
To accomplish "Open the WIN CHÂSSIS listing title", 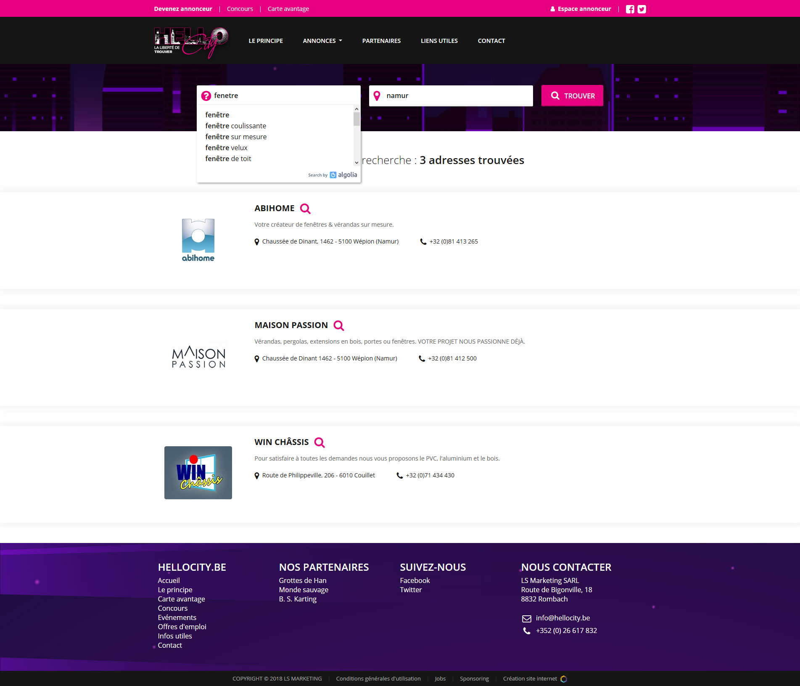I will [x=281, y=442].
